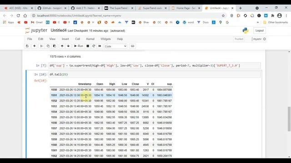Screen dimensions: 291x163
Task: Open the File menu
Action: pyautogui.click(x=30, y=39)
